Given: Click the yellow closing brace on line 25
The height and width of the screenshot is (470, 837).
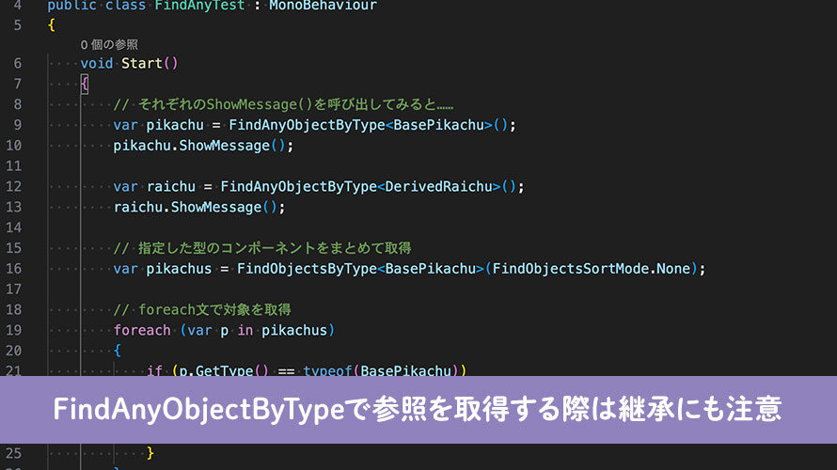Looking at the screenshot, I should pos(150,453).
